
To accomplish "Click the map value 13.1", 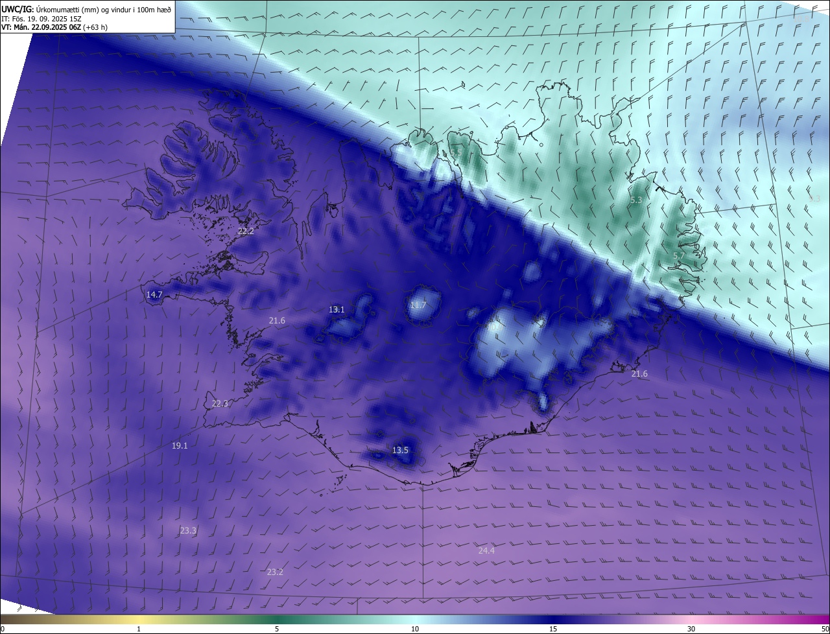I will point(337,309).
